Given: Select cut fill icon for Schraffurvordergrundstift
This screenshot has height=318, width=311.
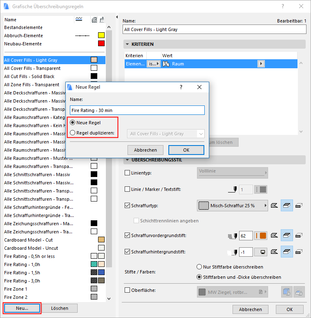Looking at the screenshot, I should [274, 235].
